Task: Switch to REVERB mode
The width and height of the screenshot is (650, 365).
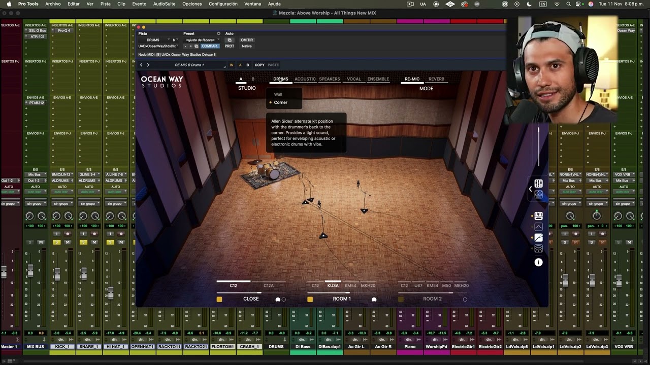Action: click(436, 79)
